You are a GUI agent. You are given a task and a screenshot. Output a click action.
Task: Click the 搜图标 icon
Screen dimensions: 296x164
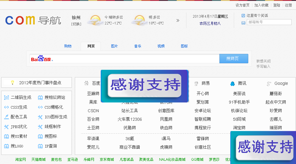(x=40, y=136)
